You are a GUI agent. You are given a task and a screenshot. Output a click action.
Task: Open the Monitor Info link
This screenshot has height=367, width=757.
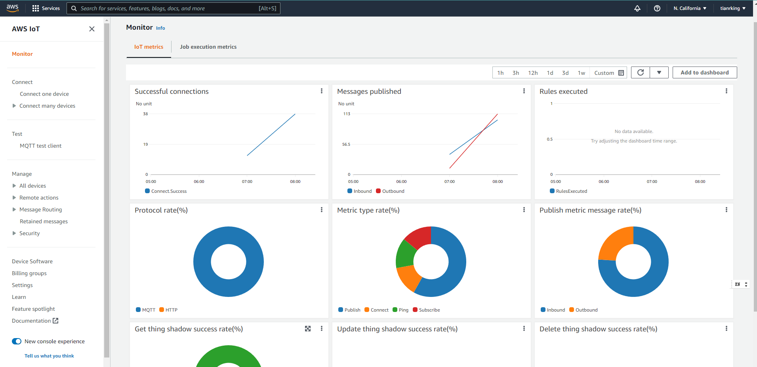tap(160, 28)
